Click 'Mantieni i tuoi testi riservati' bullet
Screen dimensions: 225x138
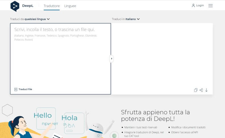(141, 127)
